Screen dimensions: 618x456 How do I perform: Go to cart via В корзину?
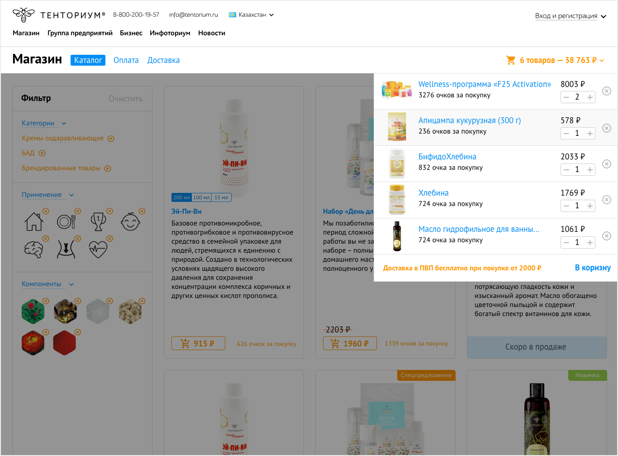[592, 268]
